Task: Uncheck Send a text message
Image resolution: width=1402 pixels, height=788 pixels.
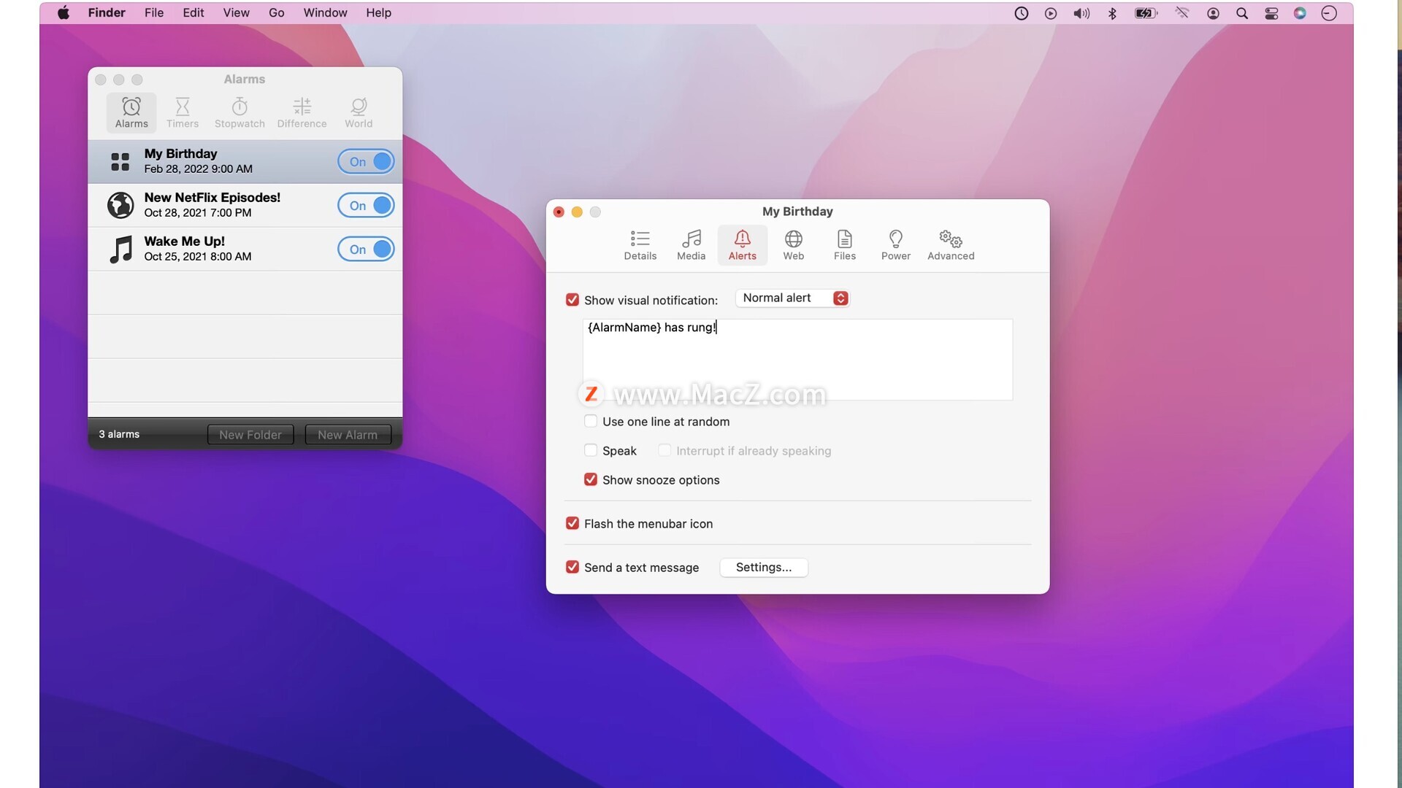Action: [x=572, y=567]
